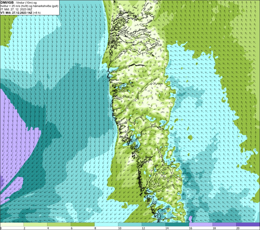Image resolution: width=260 pixels, height=230 pixels.
Task: Click the legend tick label '20'
Action: [238, 228]
